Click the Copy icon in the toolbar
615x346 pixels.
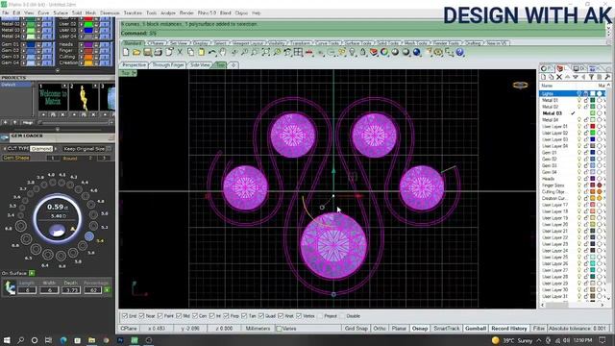pyautogui.click(x=190, y=52)
